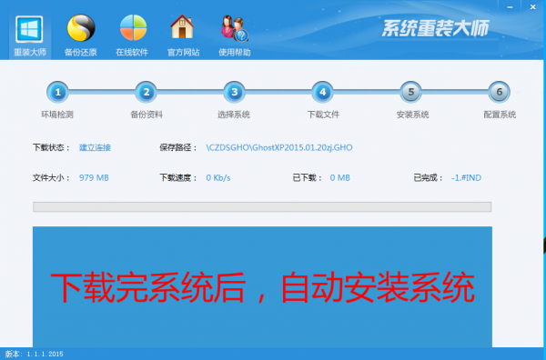Go to 官方网站 house icon
546x360 pixels.
(182, 26)
